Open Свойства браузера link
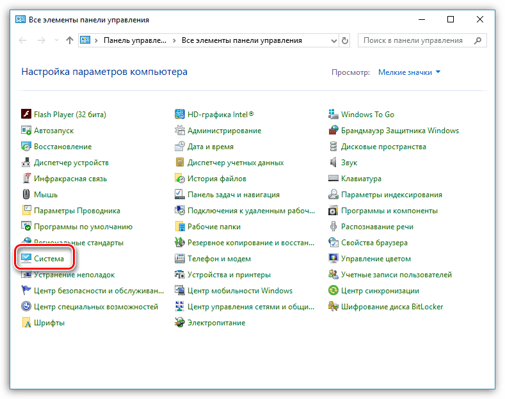Image resolution: width=505 pixels, height=399 pixels. click(x=374, y=243)
